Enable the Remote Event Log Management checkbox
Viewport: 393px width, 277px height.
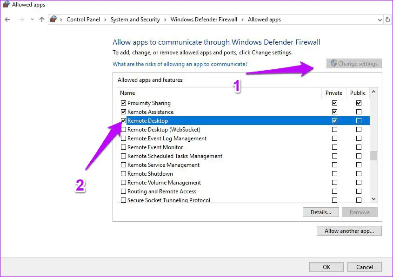pos(123,138)
